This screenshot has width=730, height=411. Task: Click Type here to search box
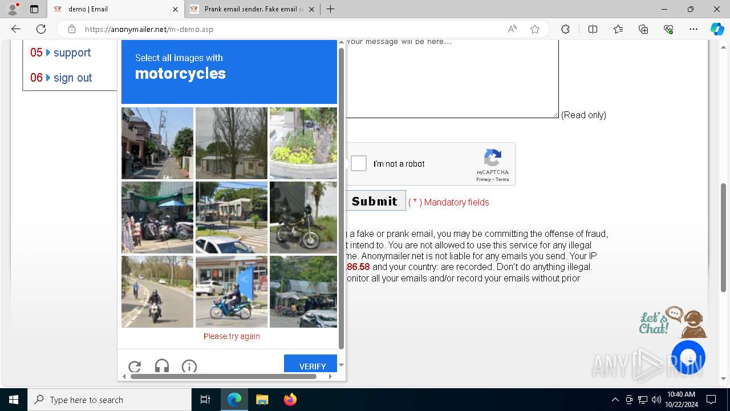109,400
